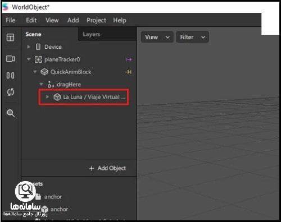Viewport: 281px width, 222px height.
Task: Click the file icon beside first anchor
Action: (x=38, y=197)
